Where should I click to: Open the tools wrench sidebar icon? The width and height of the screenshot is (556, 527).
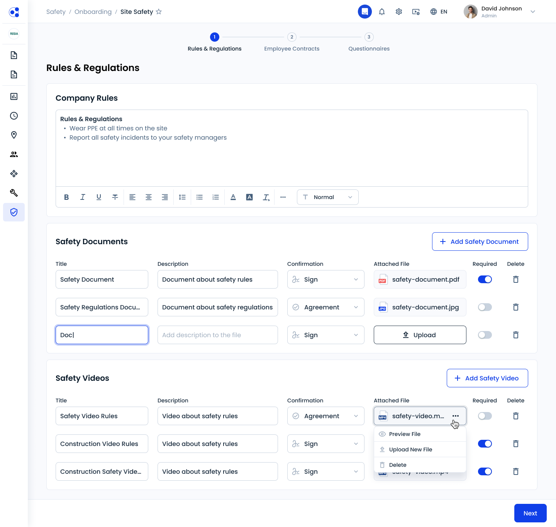(x=14, y=193)
